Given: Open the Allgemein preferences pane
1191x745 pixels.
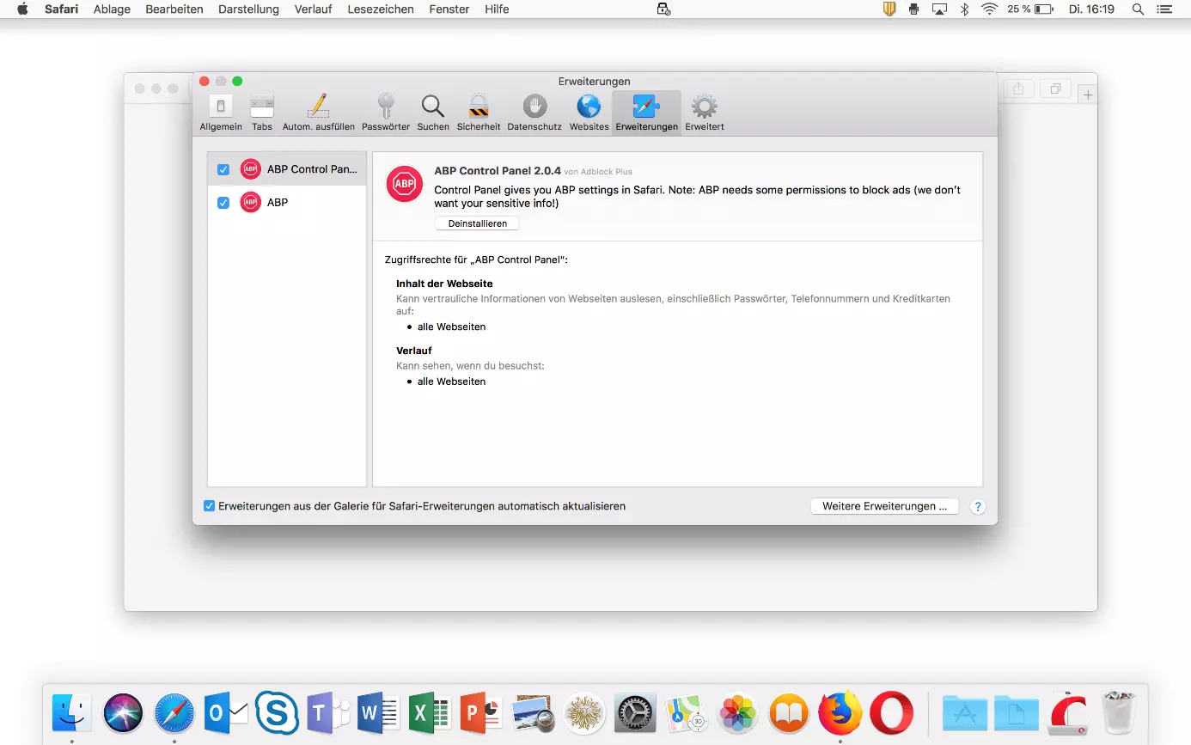Looking at the screenshot, I should click(221, 113).
